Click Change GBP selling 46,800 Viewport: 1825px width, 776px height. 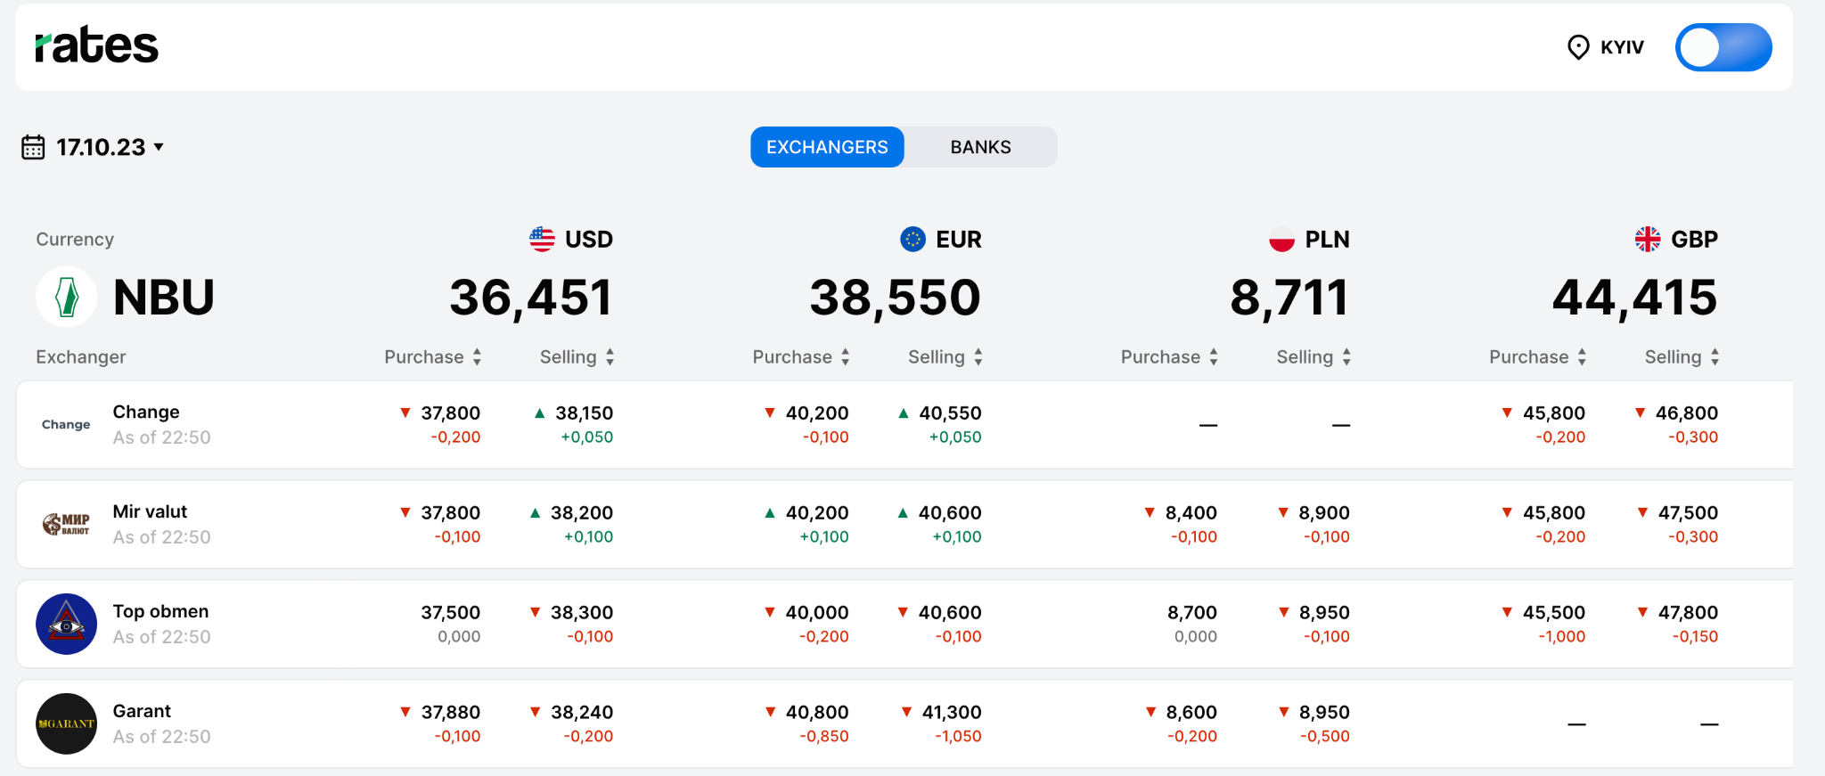[x=1687, y=413]
